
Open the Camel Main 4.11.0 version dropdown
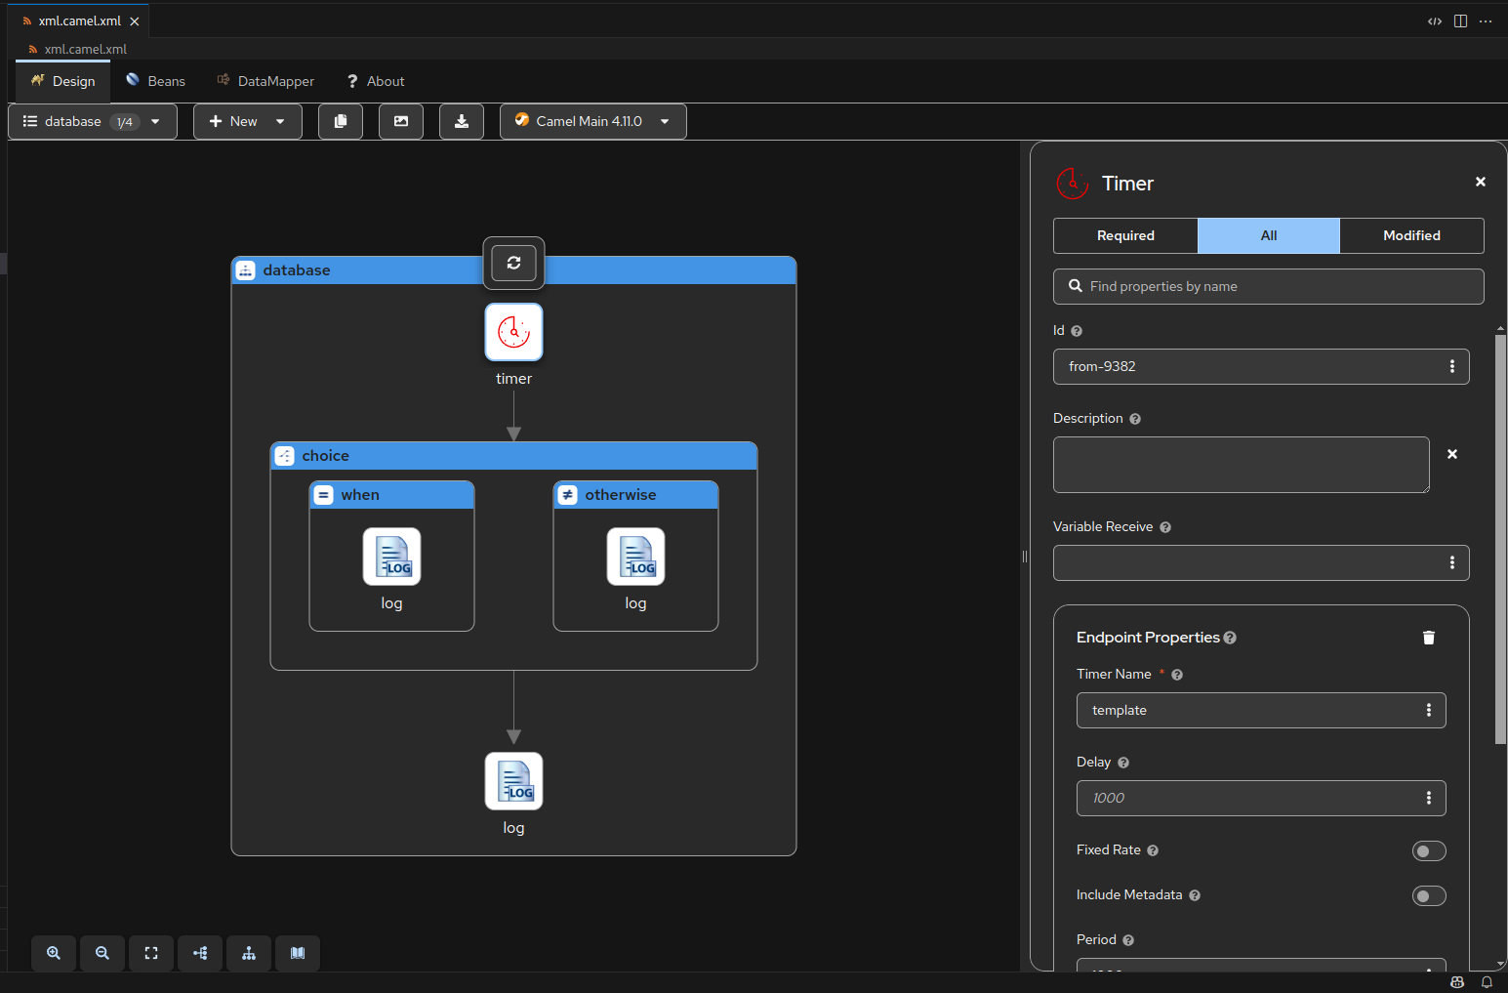tap(664, 121)
